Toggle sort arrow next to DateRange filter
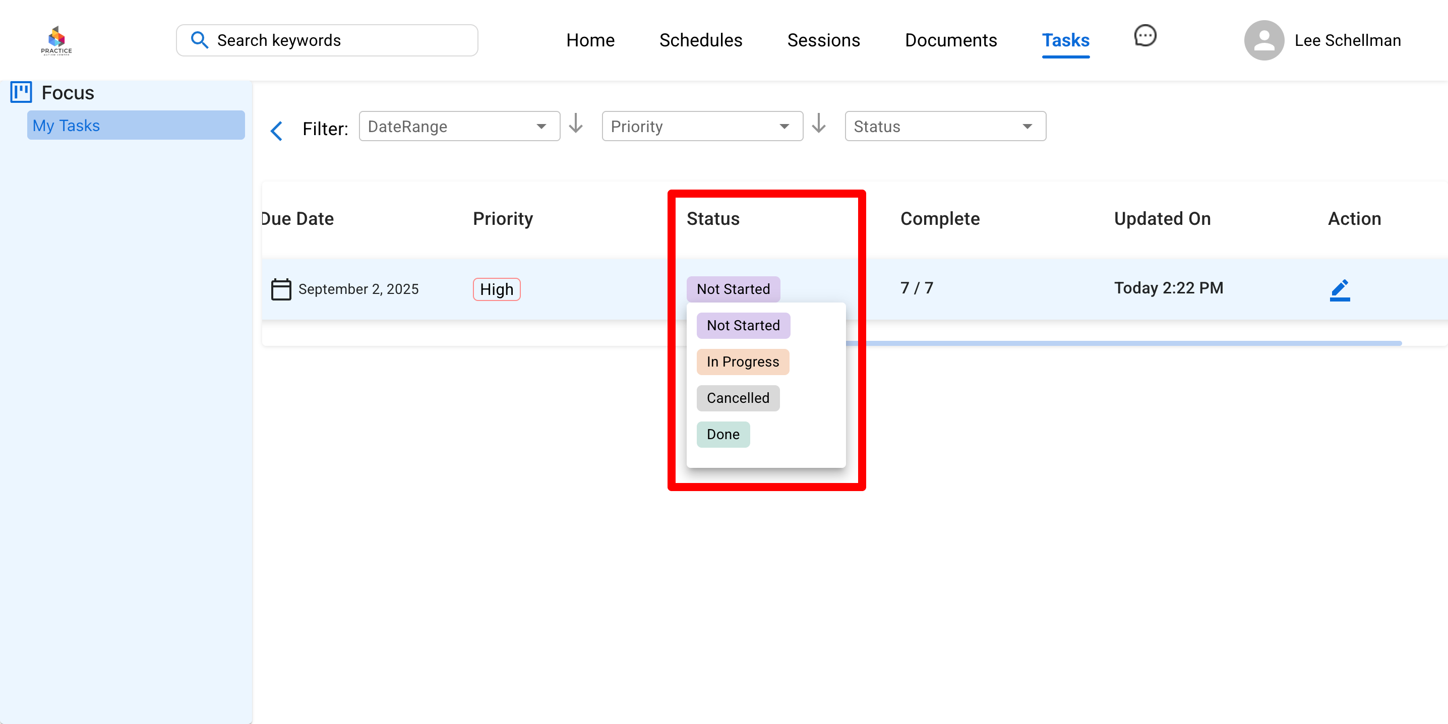Viewport: 1448px width, 724px height. [576, 123]
